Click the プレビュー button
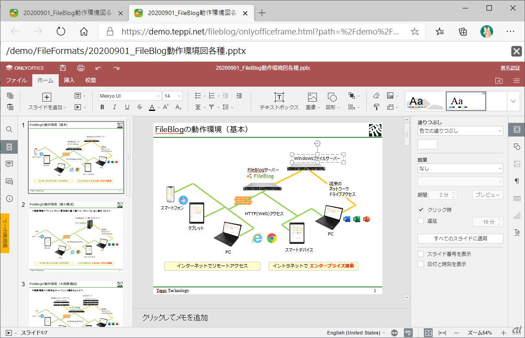The image size is (525, 338). click(488, 195)
